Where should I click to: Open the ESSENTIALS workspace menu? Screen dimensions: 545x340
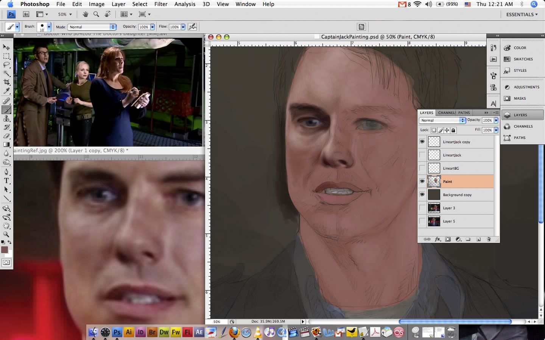522,14
